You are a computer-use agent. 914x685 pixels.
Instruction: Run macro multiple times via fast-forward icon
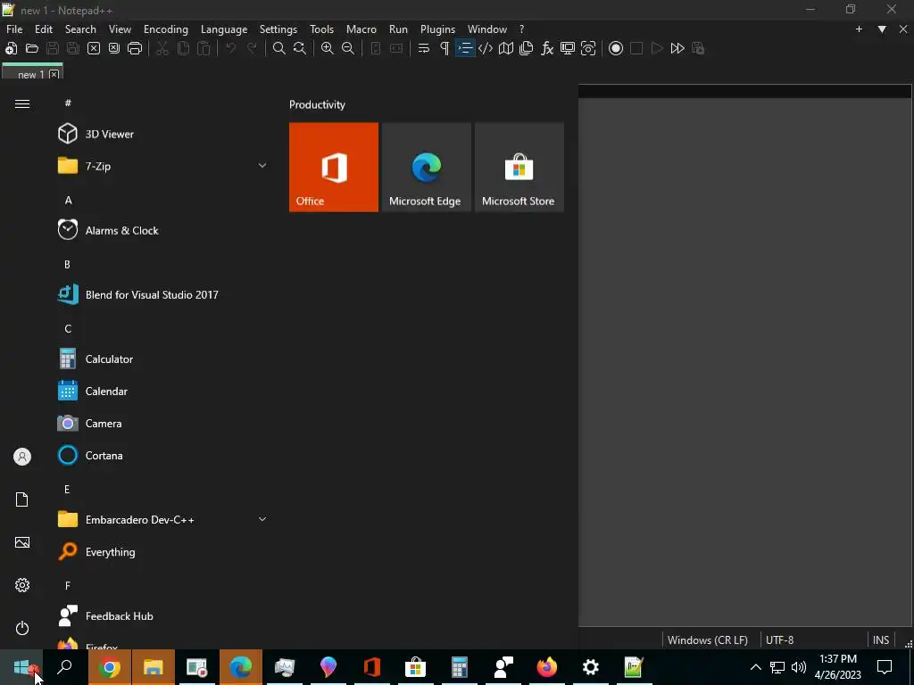[677, 48]
